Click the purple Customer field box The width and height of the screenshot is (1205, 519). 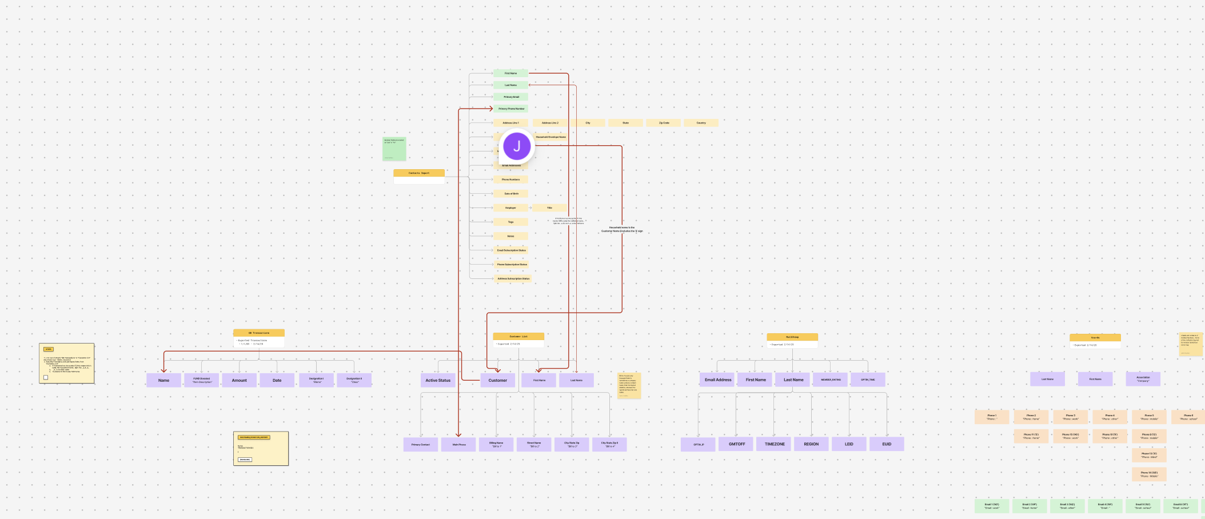pos(497,380)
